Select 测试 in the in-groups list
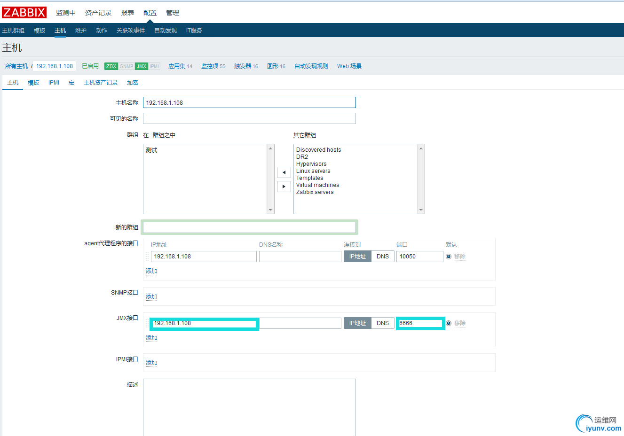 [151, 150]
